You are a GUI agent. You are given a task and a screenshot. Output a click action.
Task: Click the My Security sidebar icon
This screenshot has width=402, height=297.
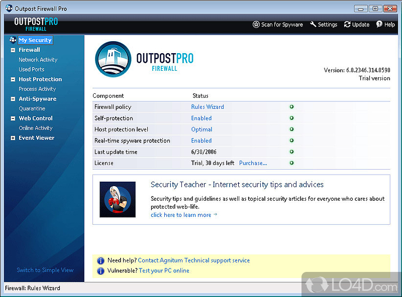13,40
